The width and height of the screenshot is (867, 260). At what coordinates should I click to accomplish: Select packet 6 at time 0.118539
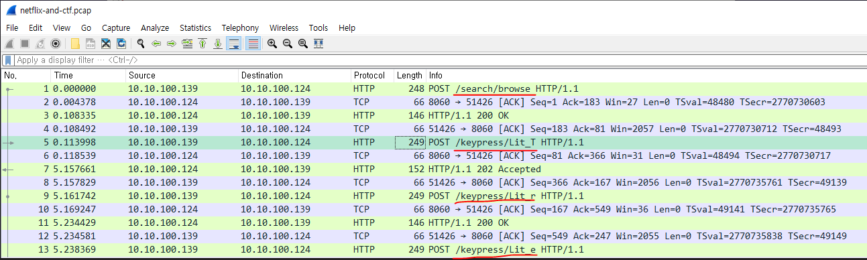pyautogui.click(x=433, y=155)
